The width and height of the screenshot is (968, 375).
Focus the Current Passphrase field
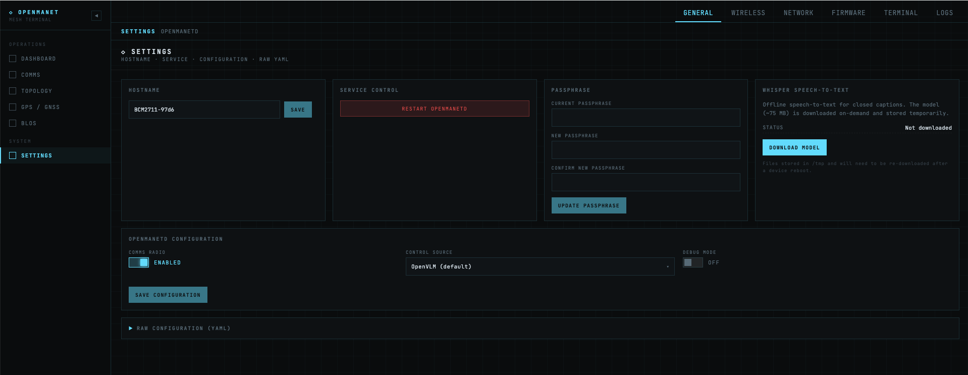pos(646,118)
